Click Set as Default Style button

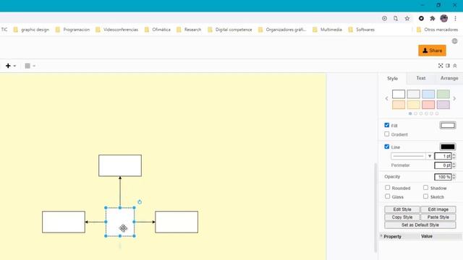click(420, 225)
